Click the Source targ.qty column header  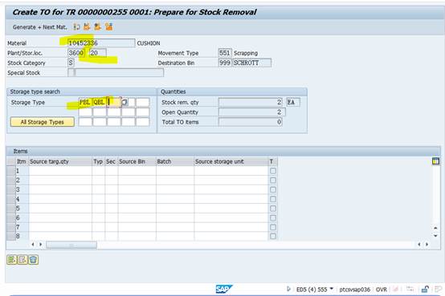(x=60, y=161)
